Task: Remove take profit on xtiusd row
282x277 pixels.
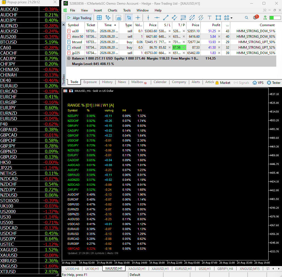Action: point(184,48)
